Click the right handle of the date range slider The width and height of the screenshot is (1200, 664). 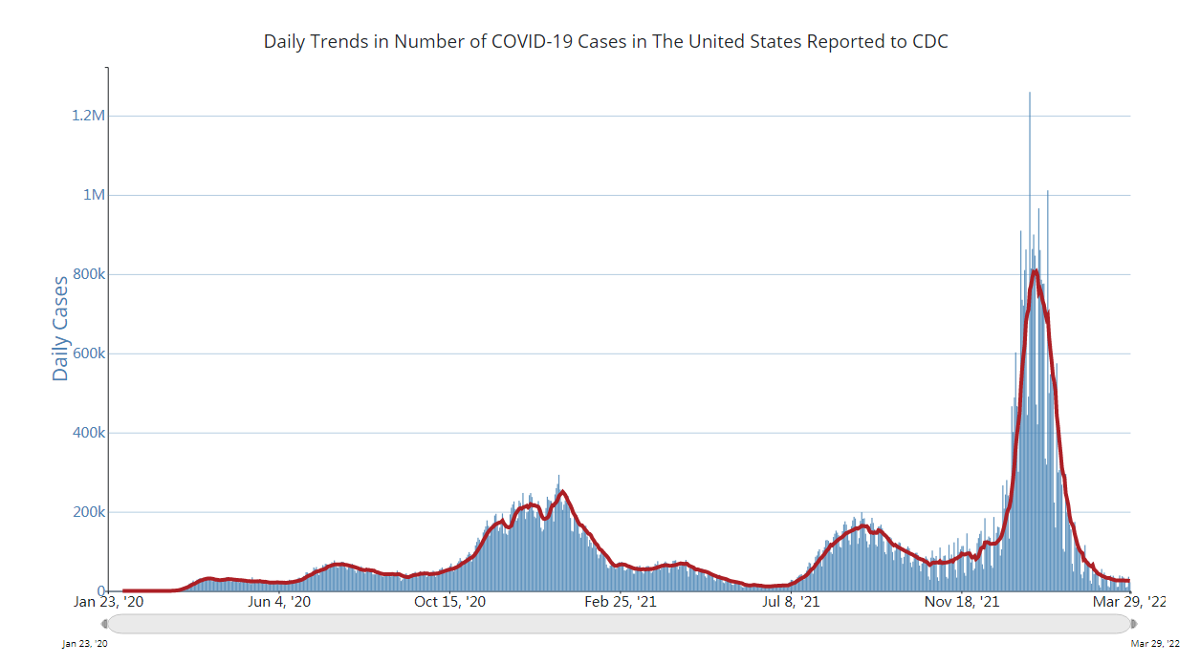tap(1134, 624)
